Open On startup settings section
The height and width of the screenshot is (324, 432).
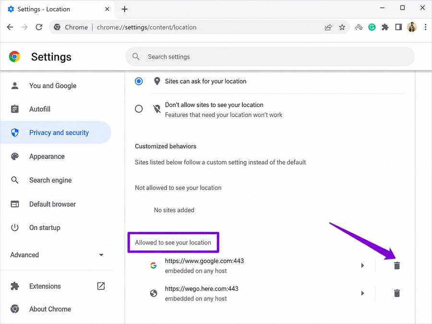click(x=45, y=228)
